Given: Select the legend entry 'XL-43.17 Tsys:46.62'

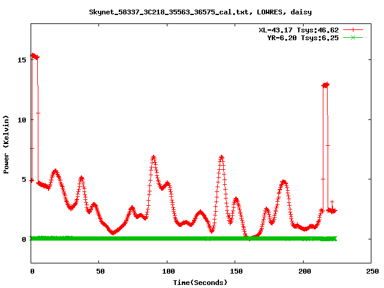Looking at the screenshot, I should click(299, 30).
